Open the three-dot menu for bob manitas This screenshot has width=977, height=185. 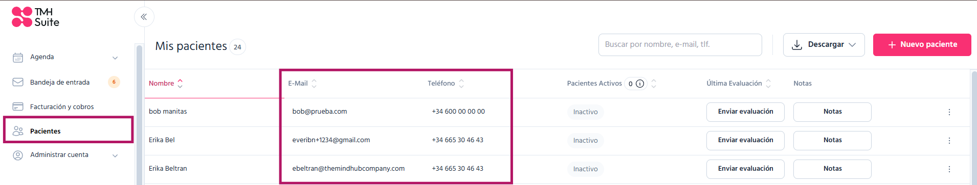pos(949,112)
